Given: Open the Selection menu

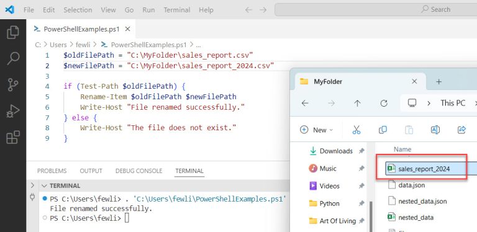Looking at the screenshot, I should (78, 10).
